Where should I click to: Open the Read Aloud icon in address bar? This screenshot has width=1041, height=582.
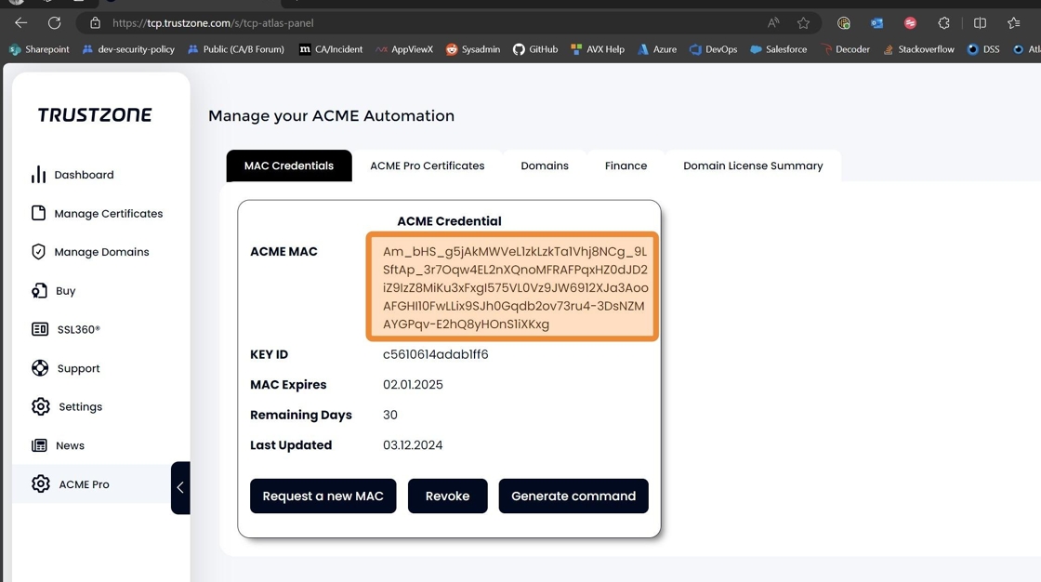click(773, 23)
